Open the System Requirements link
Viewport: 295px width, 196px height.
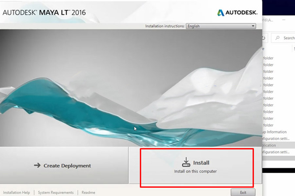click(56, 192)
